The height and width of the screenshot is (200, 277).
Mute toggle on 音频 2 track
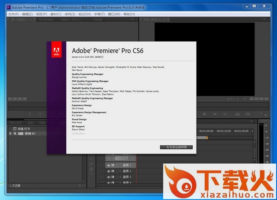tap(109, 171)
